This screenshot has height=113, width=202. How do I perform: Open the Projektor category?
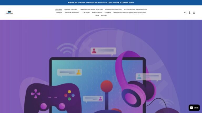tap(108, 12)
